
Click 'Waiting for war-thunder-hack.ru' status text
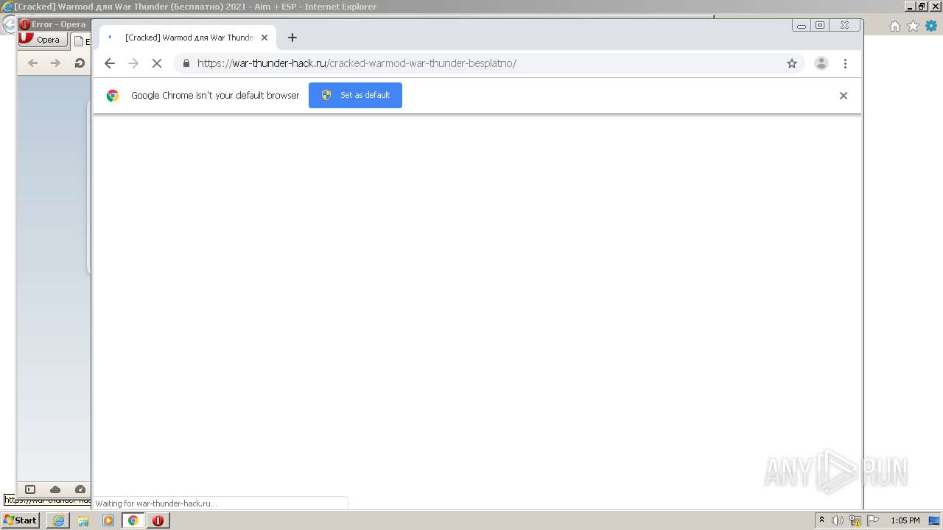[x=156, y=504]
